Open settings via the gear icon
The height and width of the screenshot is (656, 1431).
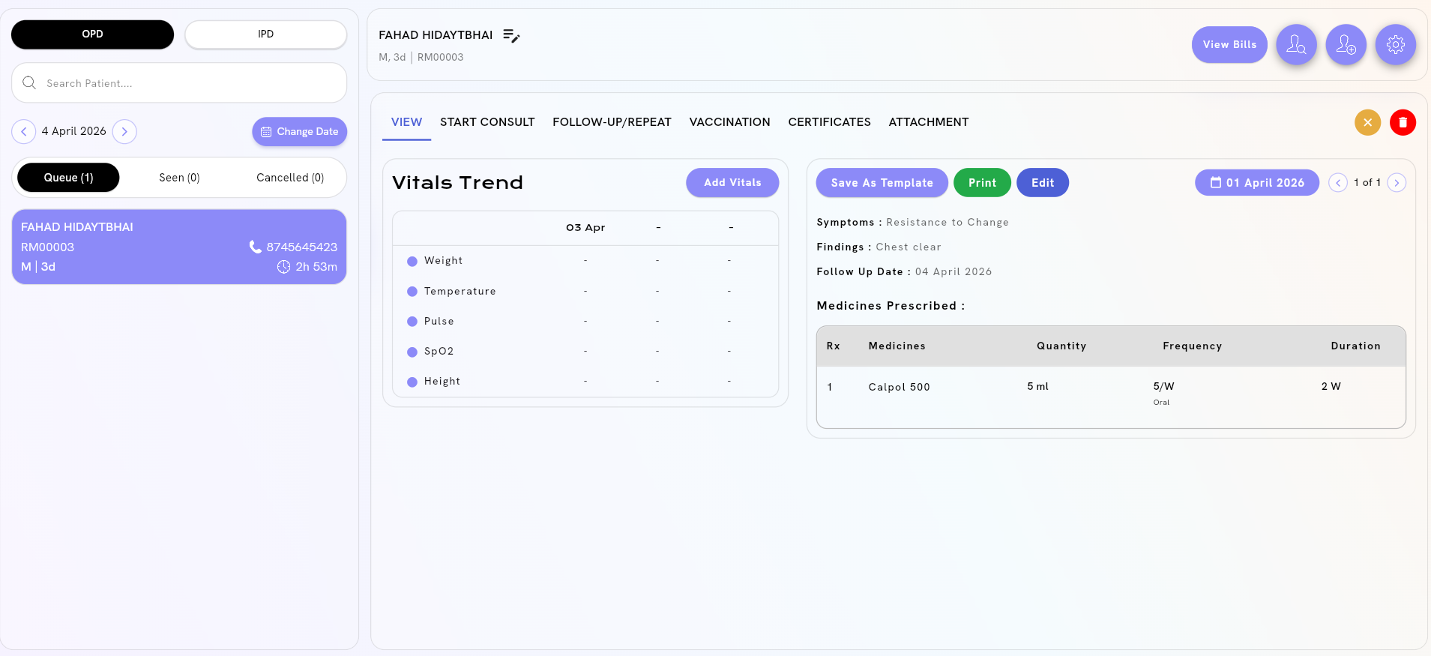tap(1395, 45)
